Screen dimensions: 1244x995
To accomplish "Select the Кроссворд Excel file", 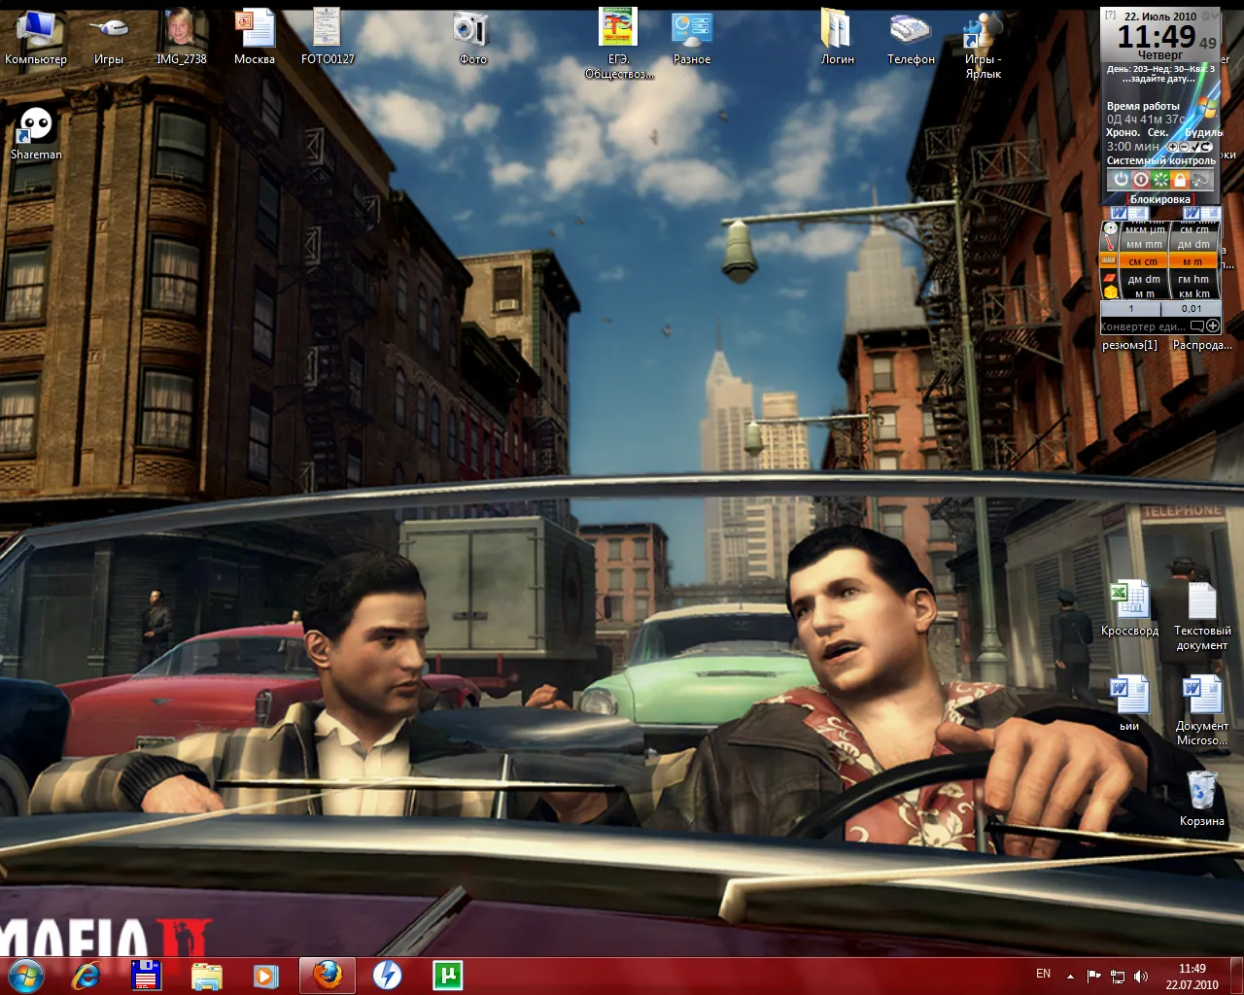I will 1130,608.
